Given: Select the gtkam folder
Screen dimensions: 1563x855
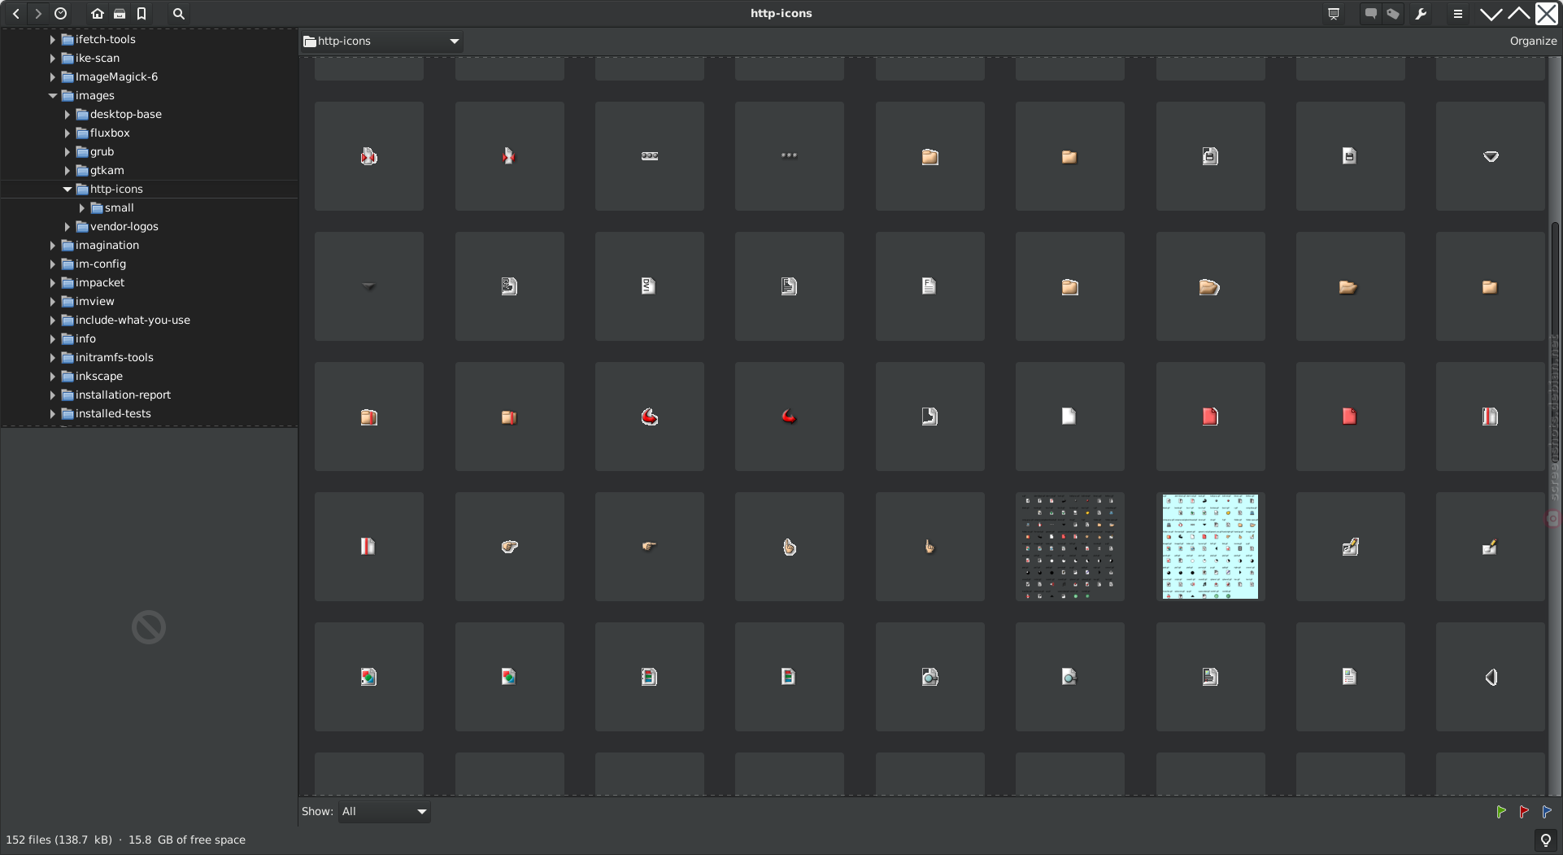Looking at the screenshot, I should pyautogui.click(x=107, y=170).
